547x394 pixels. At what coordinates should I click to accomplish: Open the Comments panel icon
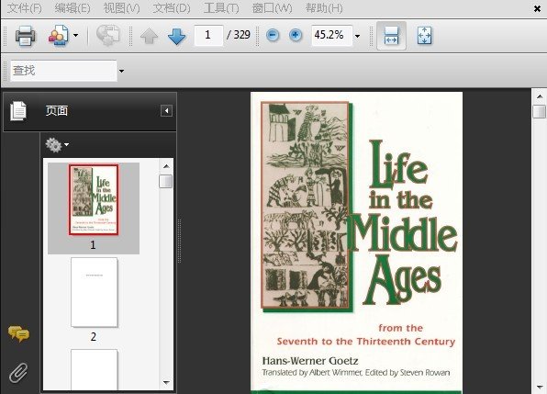pos(19,334)
